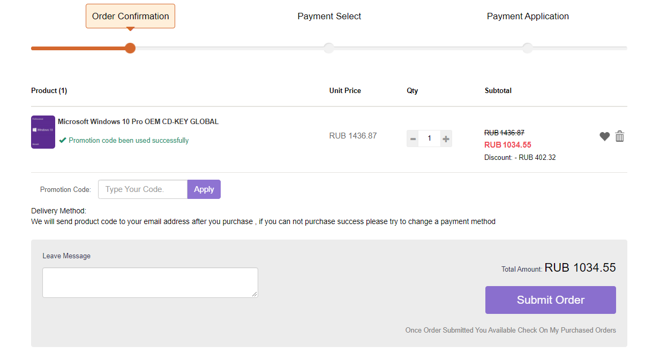Click the quantity number field
The height and width of the screenshot is (354, 660).
pos(429,139)
